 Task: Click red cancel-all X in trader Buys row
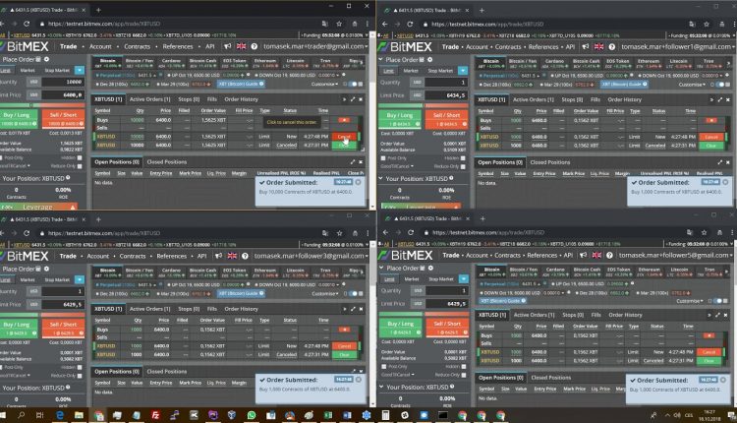(x=344, y=120)
